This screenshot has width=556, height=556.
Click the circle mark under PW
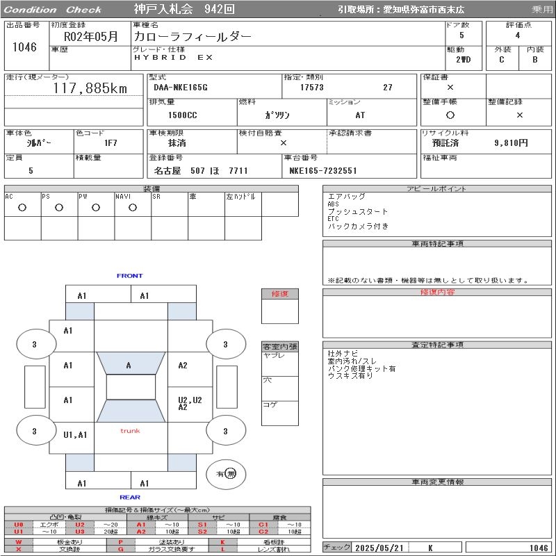click(x=96, y=208)
